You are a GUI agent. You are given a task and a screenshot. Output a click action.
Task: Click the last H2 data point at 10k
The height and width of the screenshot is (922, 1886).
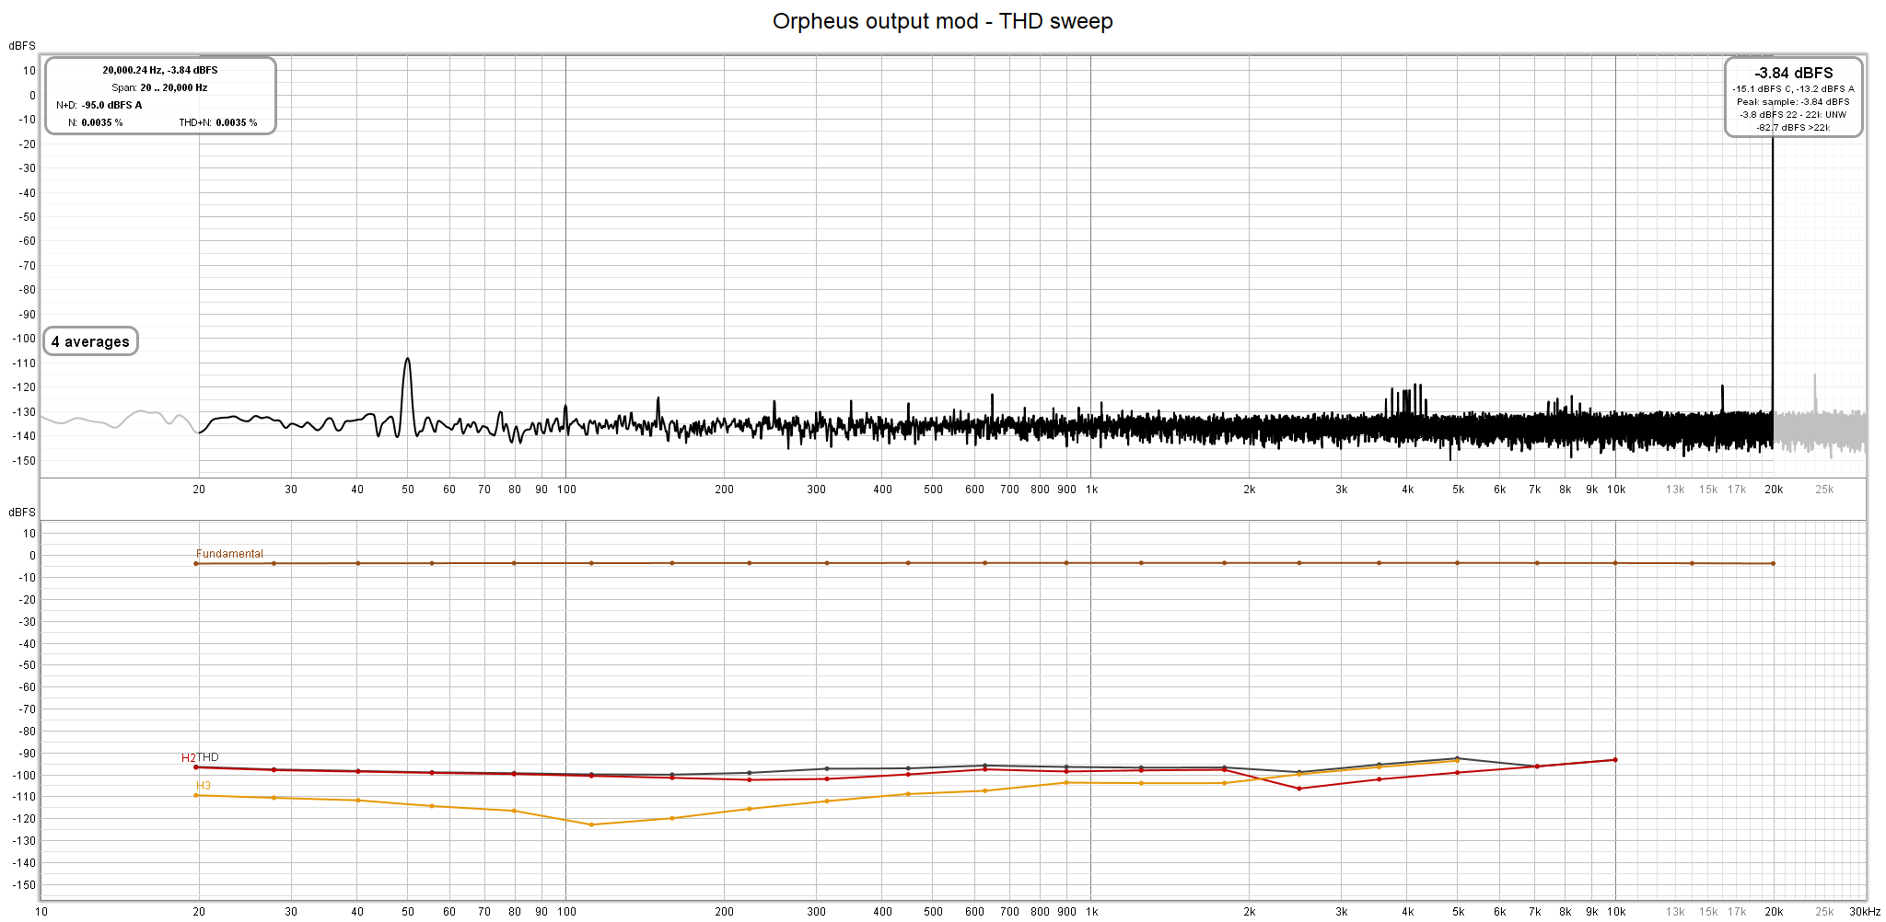point(1615,760)
